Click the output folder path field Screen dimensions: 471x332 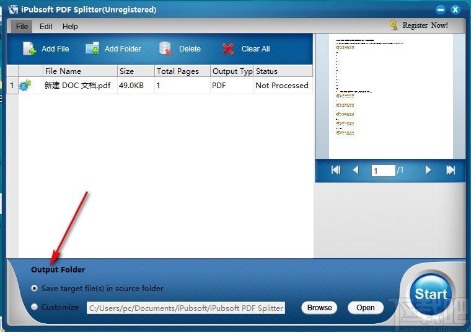(186, 308)
